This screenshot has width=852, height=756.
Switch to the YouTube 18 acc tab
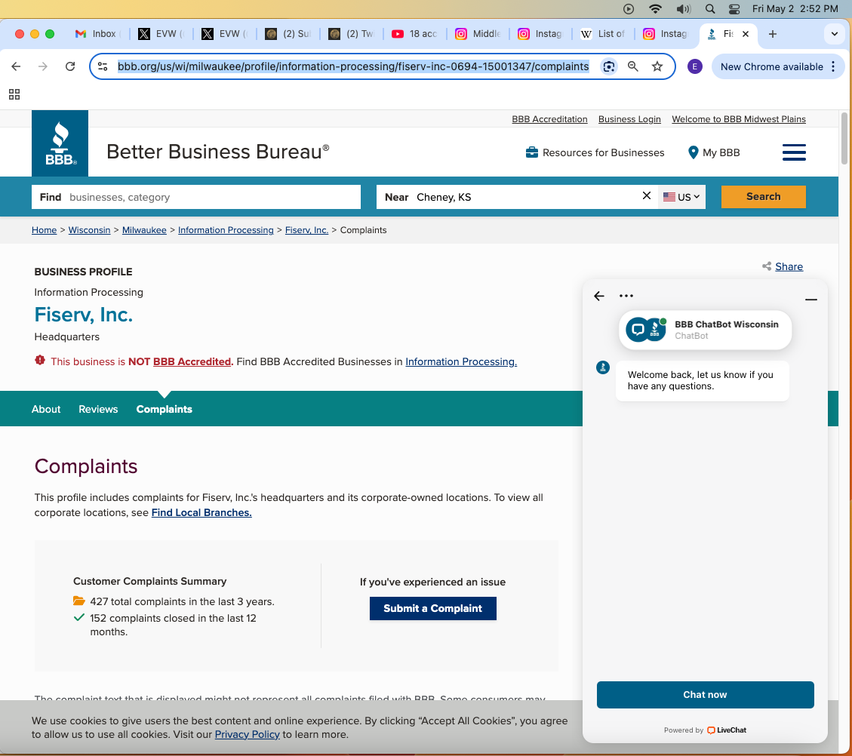click(x=414, y=34)
